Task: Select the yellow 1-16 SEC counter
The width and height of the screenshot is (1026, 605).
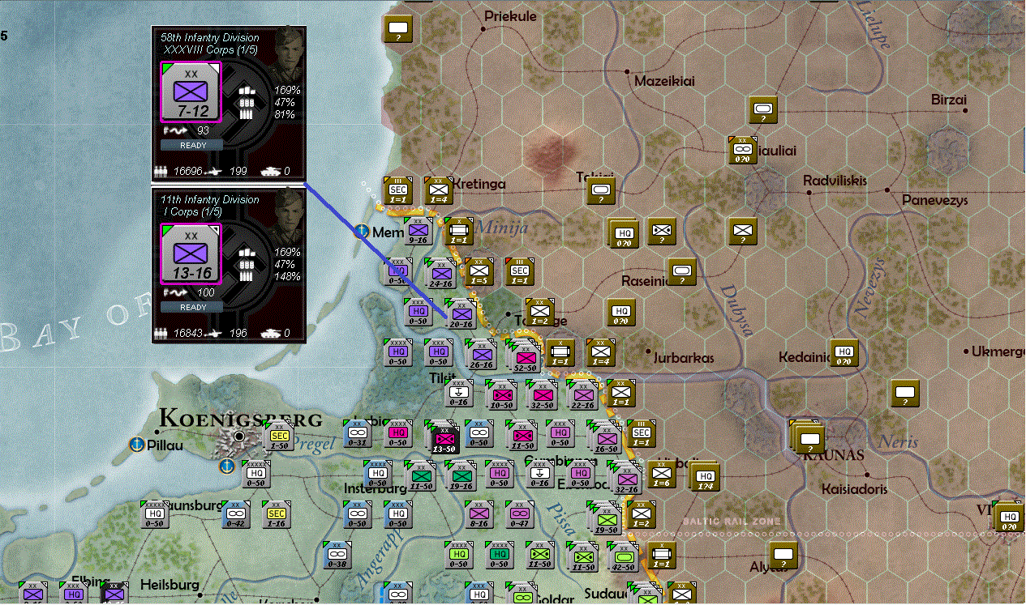Action: coord(277,514)
